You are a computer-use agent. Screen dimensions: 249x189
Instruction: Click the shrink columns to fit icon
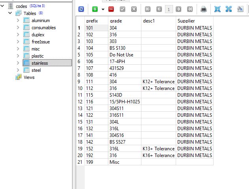217,9
